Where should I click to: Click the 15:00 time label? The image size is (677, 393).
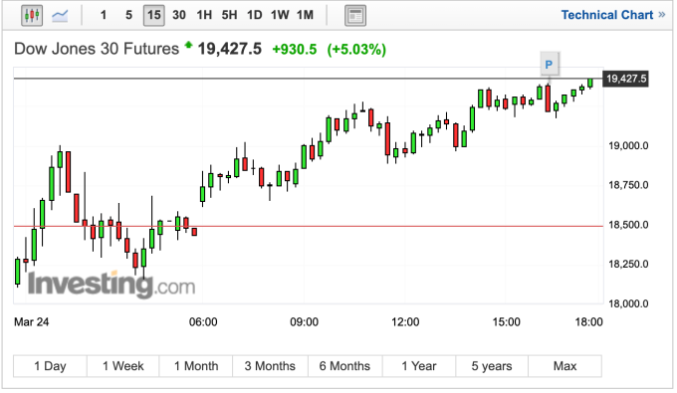(x=506, y=322)
